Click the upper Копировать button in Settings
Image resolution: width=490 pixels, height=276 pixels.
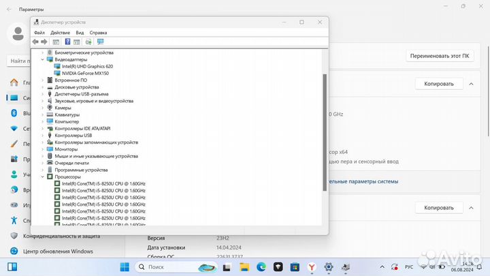439,84
